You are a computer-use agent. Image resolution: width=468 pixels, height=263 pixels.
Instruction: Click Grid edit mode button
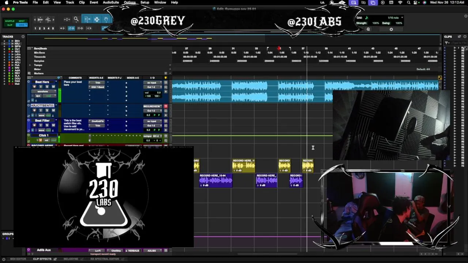tap(22, 25)
